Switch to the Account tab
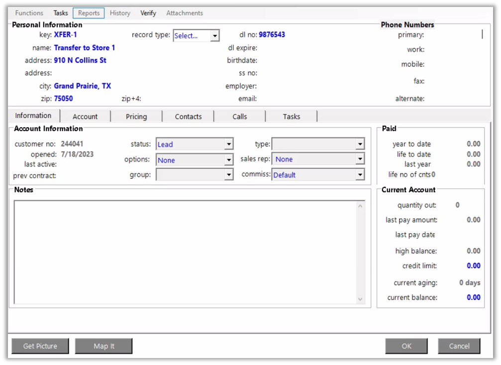Image resolution: width=501 pixels, height=365 pixels. coord(85,116)
